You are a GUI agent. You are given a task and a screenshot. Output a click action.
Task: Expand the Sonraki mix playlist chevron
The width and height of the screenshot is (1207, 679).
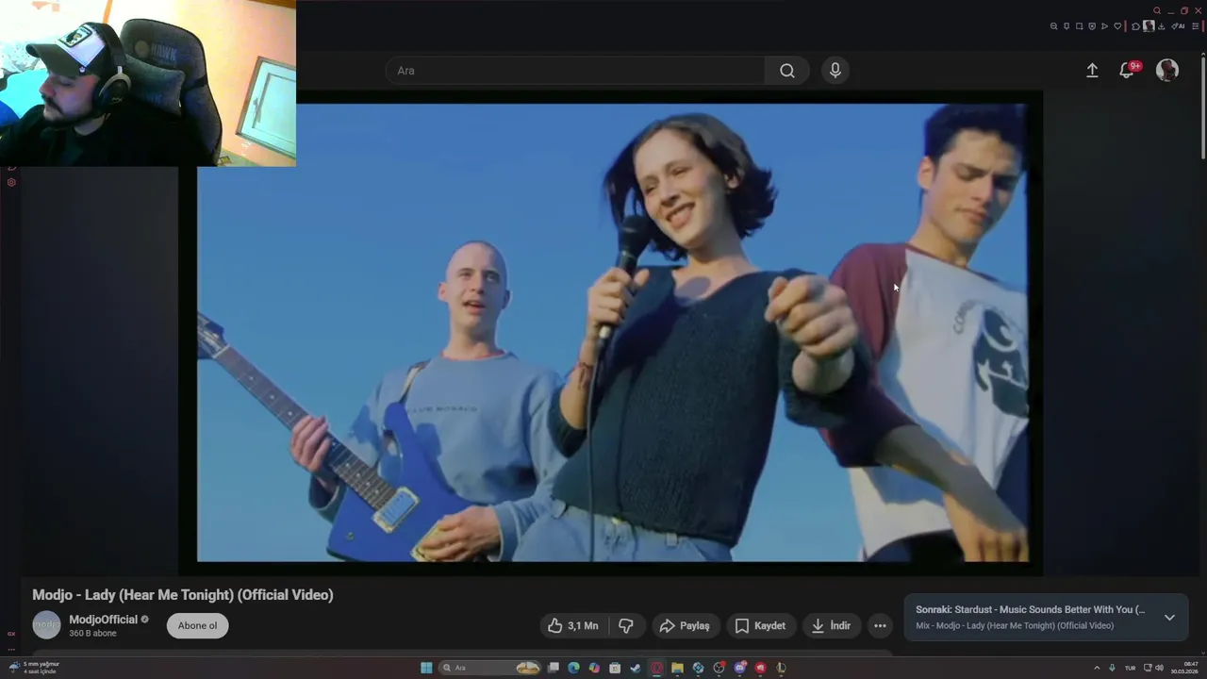[1169, 618]
